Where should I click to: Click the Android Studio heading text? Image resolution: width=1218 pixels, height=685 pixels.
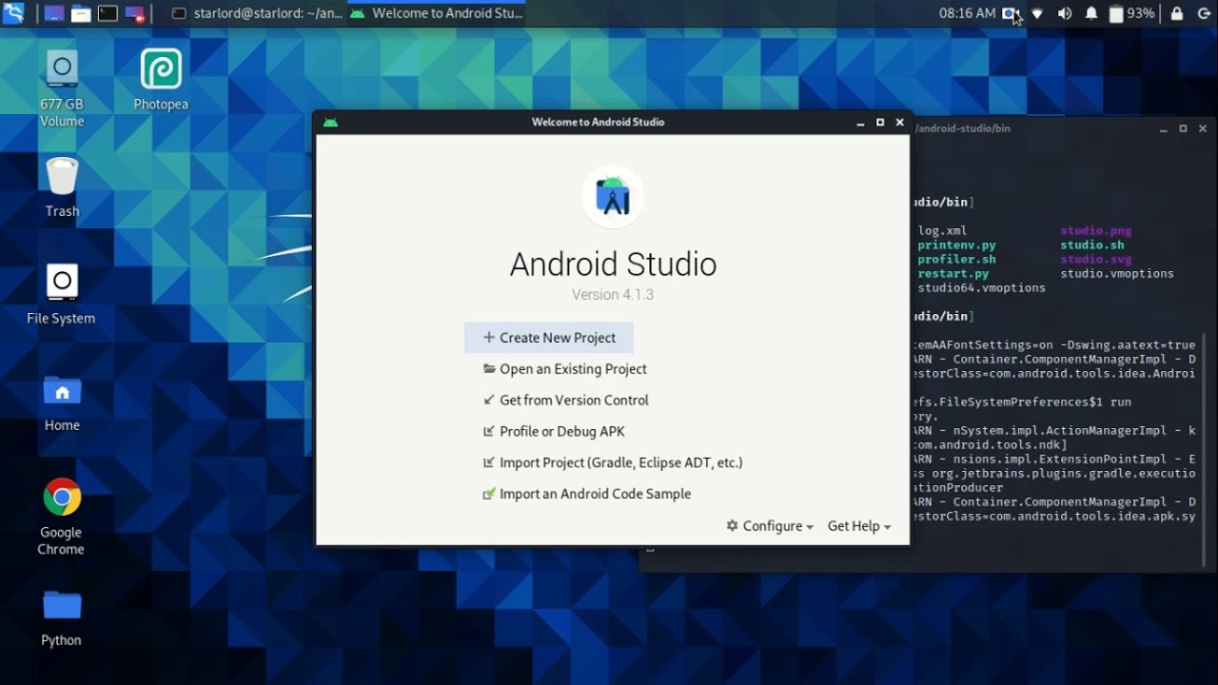[613, 264]
